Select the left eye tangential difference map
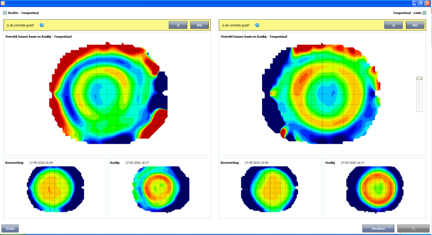432x235 pixels. (321, 93)
